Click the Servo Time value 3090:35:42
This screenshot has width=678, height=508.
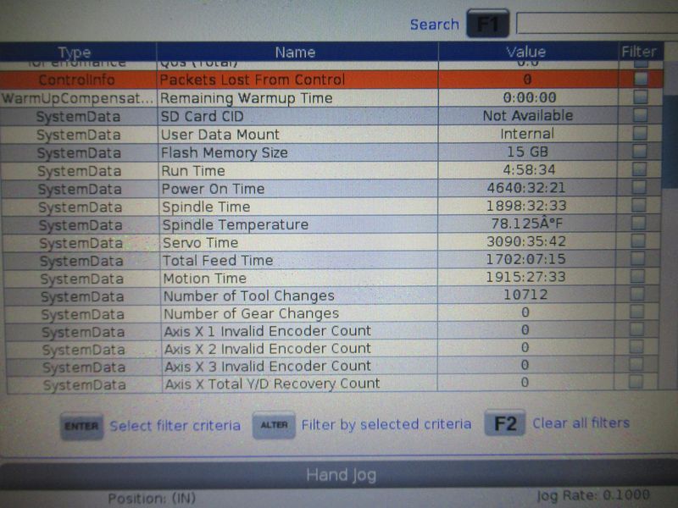525,241
